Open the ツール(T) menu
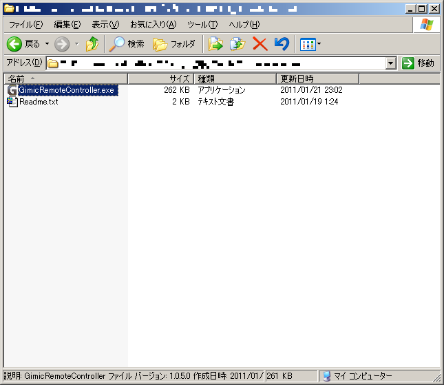The width and height of the screenshot is (444, 385). click(202, 25)
